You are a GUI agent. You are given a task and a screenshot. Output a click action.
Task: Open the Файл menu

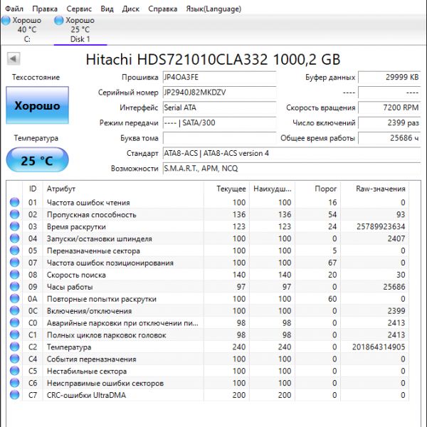[x=14, y=9]
